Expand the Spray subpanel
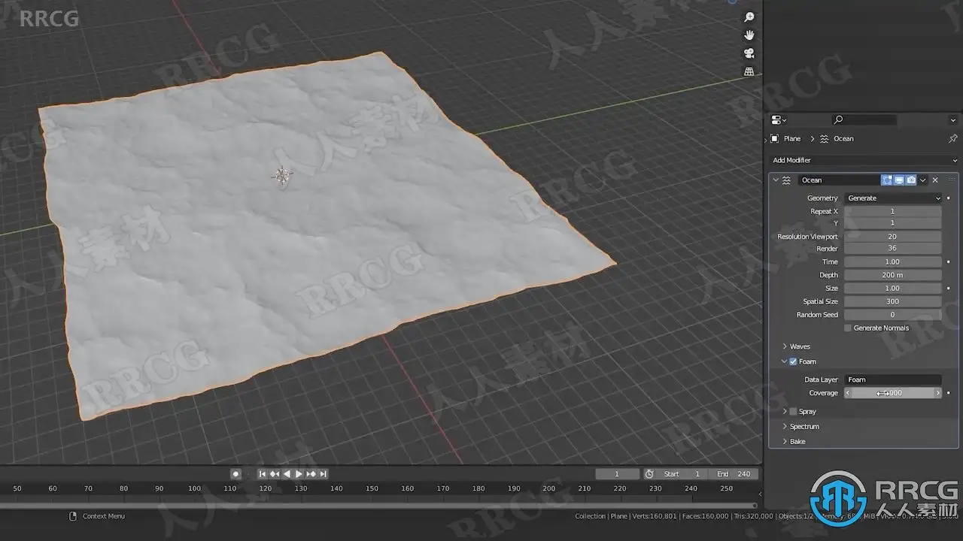Image resolution: width=963 pixels, height=541 pixels. (785, 412)
